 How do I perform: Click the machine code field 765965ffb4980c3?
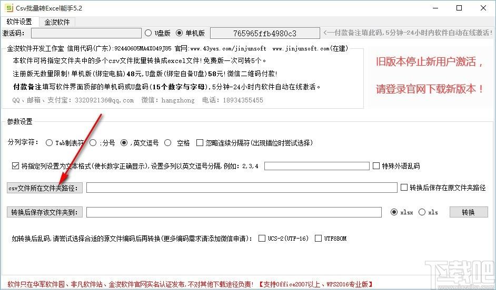265,33
